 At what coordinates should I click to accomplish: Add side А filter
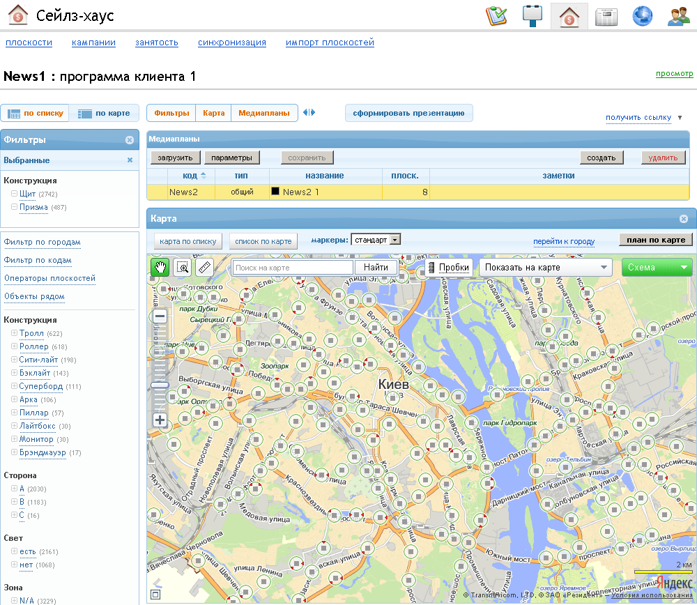point(14,489)
